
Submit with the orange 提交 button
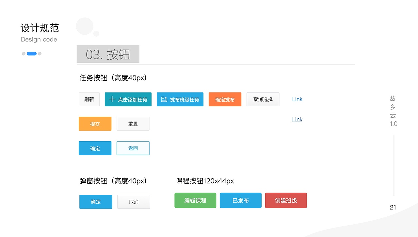click(95, 124)
